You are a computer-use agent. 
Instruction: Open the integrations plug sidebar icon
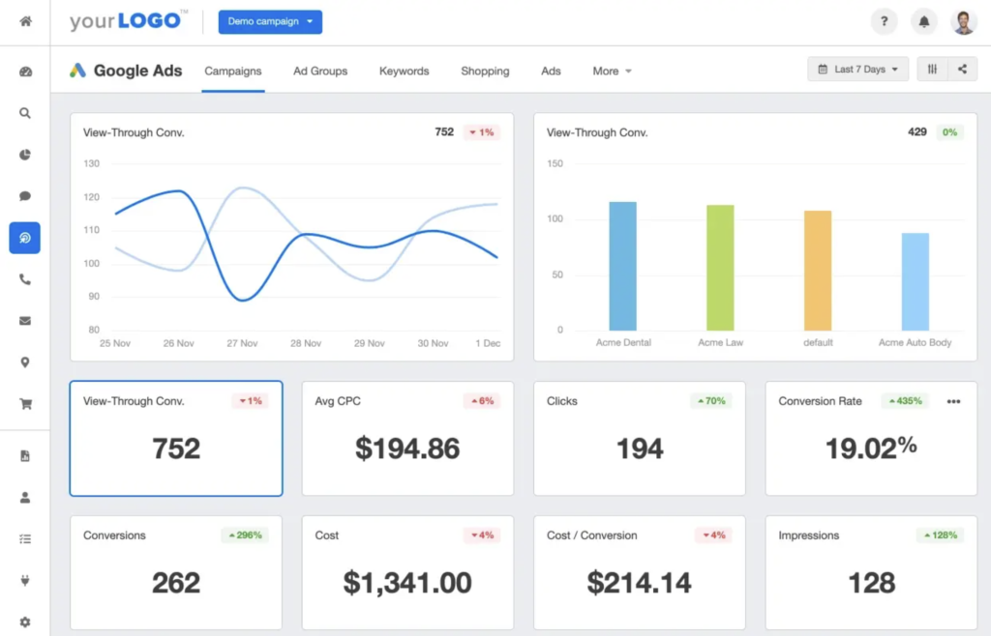25,581
